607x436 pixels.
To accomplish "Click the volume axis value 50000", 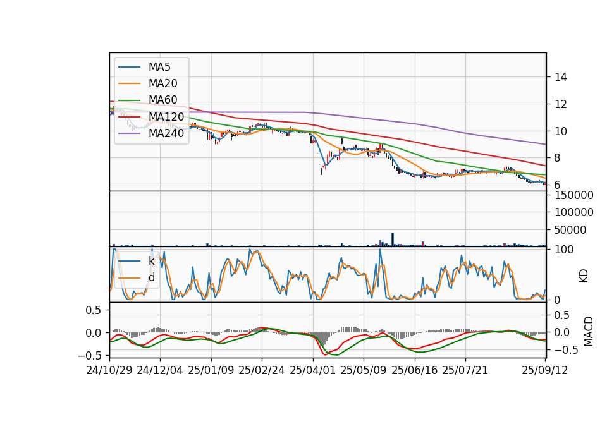I will (x=570, y=230).
